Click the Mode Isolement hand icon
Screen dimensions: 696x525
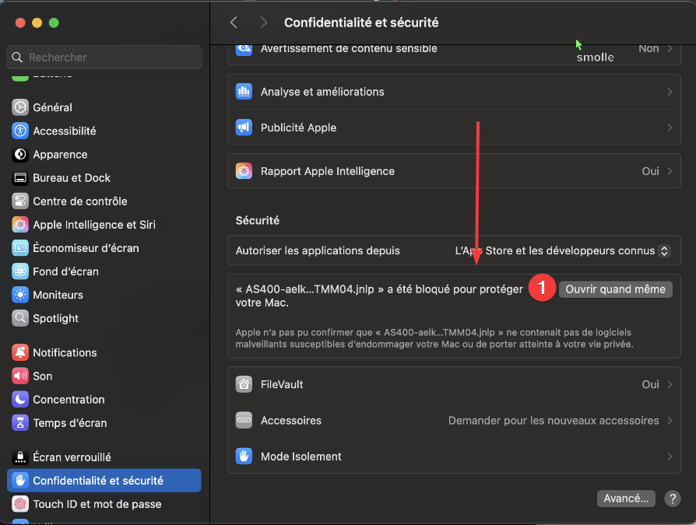coord(244,457)
